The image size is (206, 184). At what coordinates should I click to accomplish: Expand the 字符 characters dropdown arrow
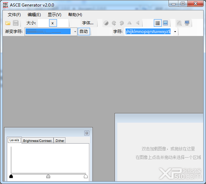(175, 32)
